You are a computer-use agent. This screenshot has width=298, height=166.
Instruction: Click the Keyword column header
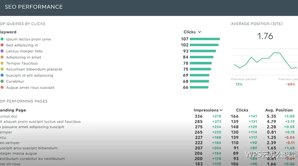pos(8,32)
